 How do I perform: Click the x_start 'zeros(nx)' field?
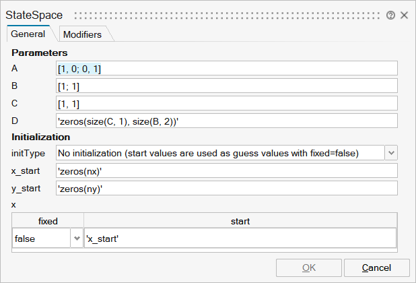(x=227, y=170)
